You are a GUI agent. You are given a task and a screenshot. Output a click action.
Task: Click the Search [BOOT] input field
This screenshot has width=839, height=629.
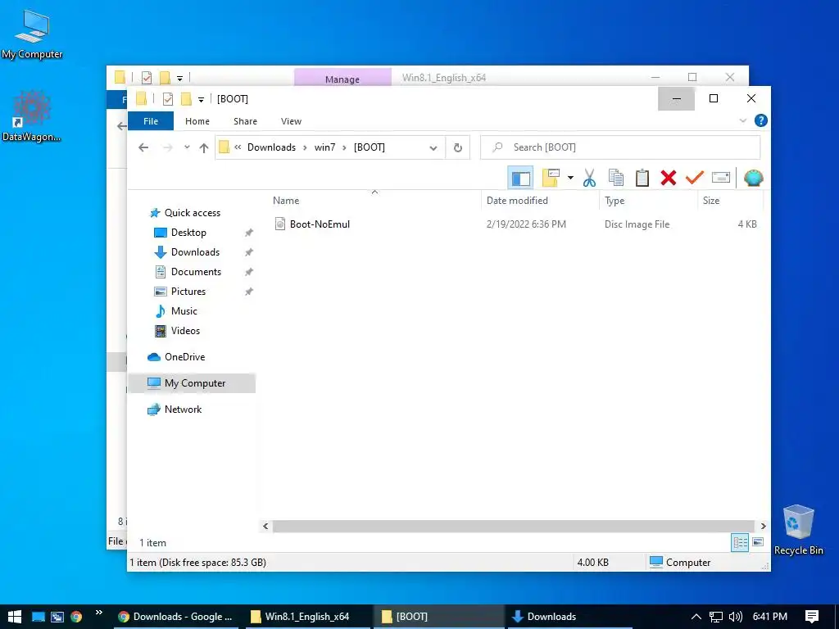pyautogui.click(x=620, y=147)
